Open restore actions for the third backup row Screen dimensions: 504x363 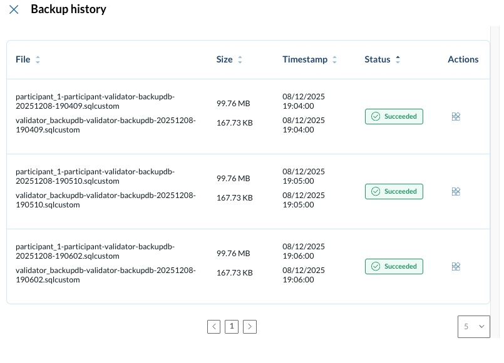456,266
